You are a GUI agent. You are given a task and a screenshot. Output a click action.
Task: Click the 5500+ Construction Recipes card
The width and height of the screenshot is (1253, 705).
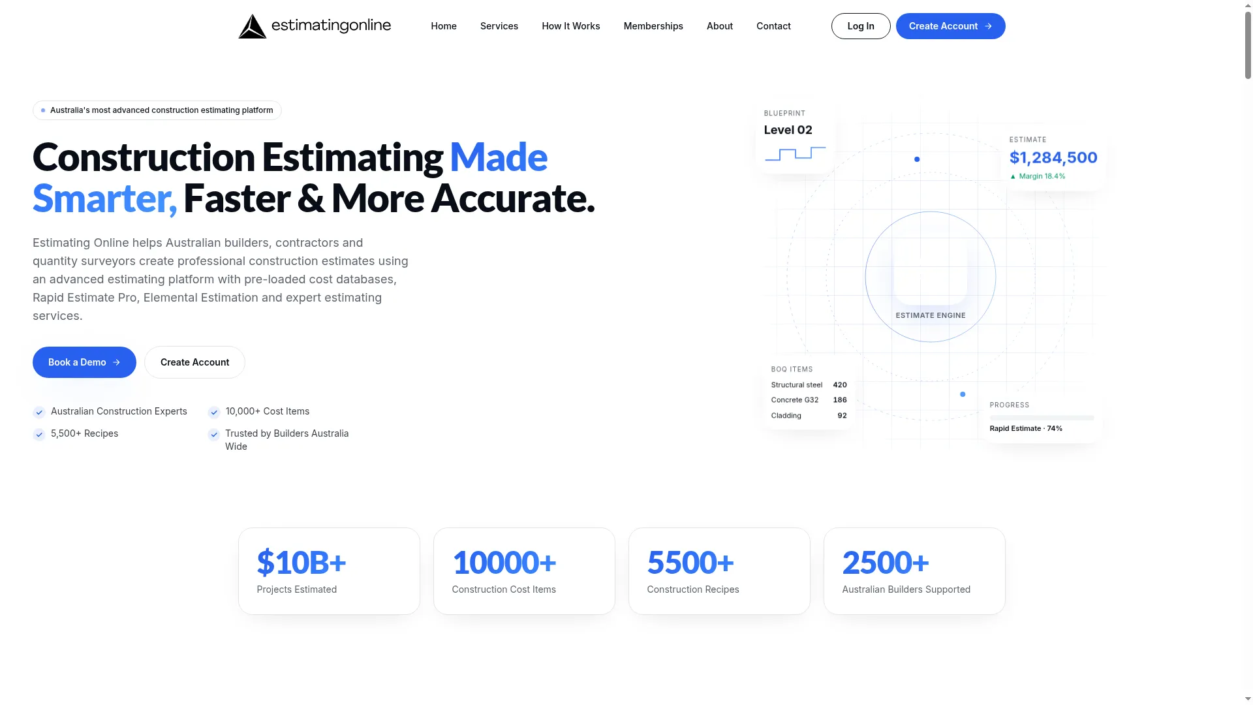719,571
